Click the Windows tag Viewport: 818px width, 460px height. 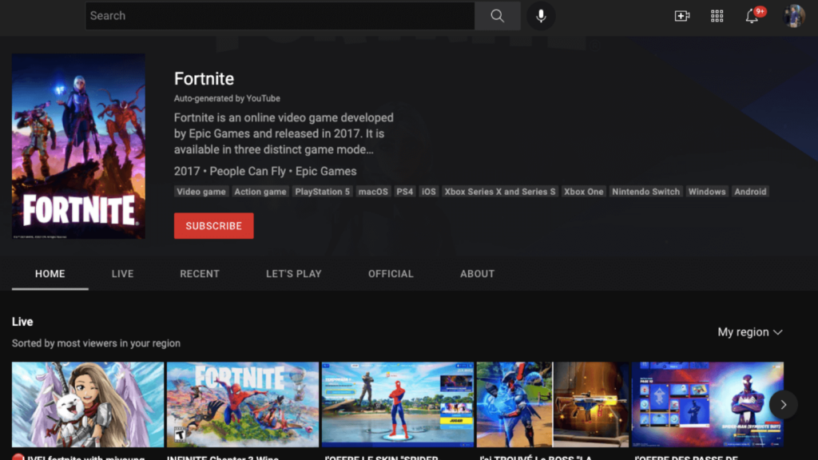click(x=707, y=192)
